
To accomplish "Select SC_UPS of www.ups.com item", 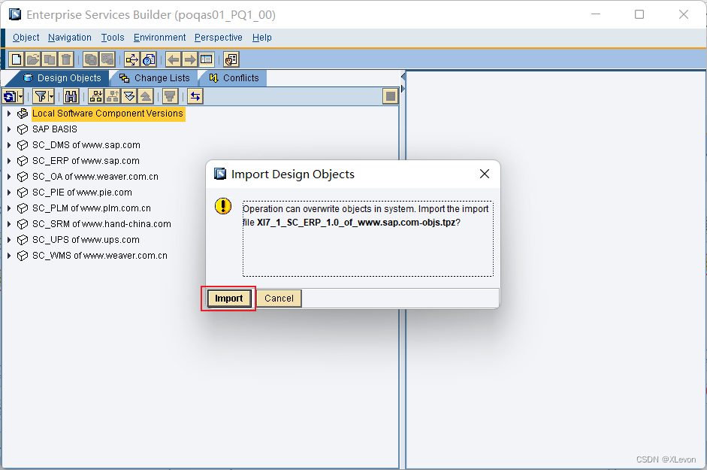I will click(x=86, y=240).
